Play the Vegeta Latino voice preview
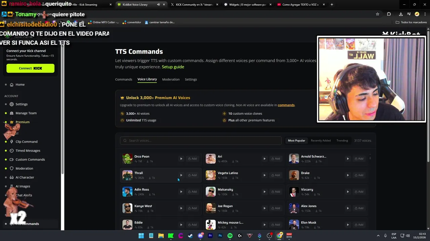This screenshot has height=241, width=430. 264,175
